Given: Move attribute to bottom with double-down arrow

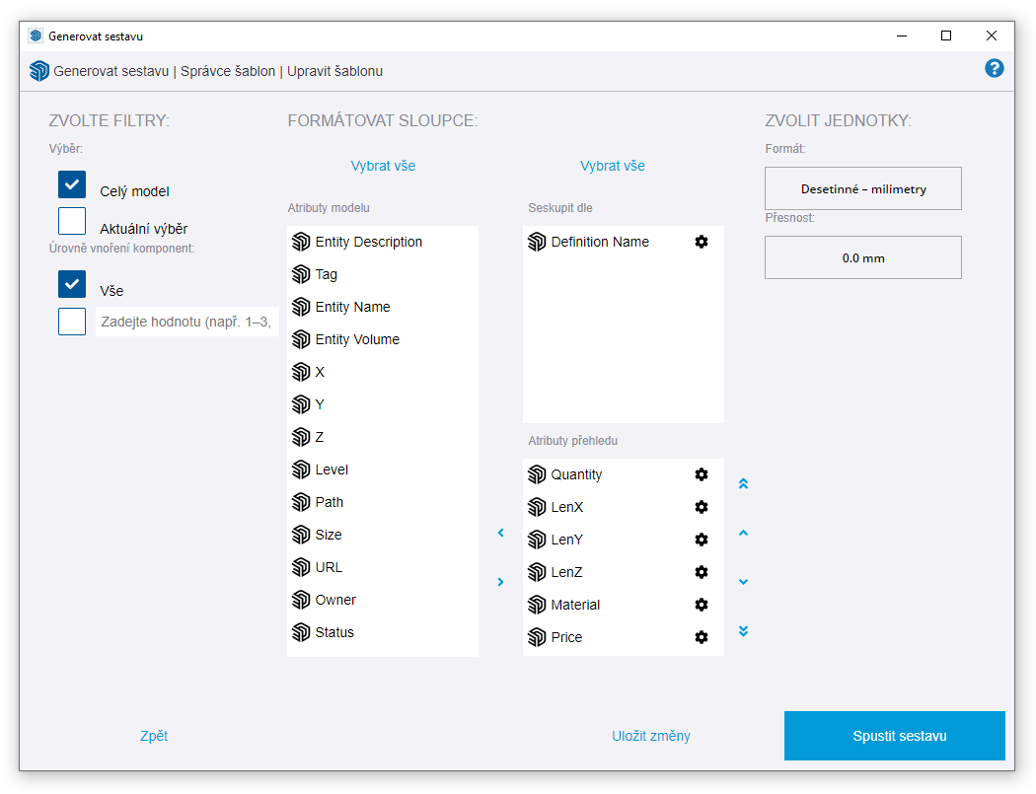Looking at the screenshot, I should click(744, 631).
